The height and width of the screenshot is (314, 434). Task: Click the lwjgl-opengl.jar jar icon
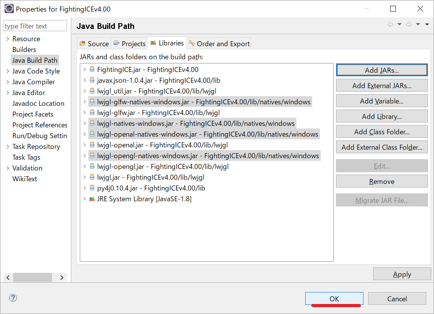coord(92,167)
